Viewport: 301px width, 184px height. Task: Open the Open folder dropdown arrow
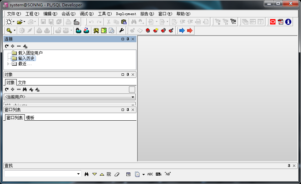25,22
